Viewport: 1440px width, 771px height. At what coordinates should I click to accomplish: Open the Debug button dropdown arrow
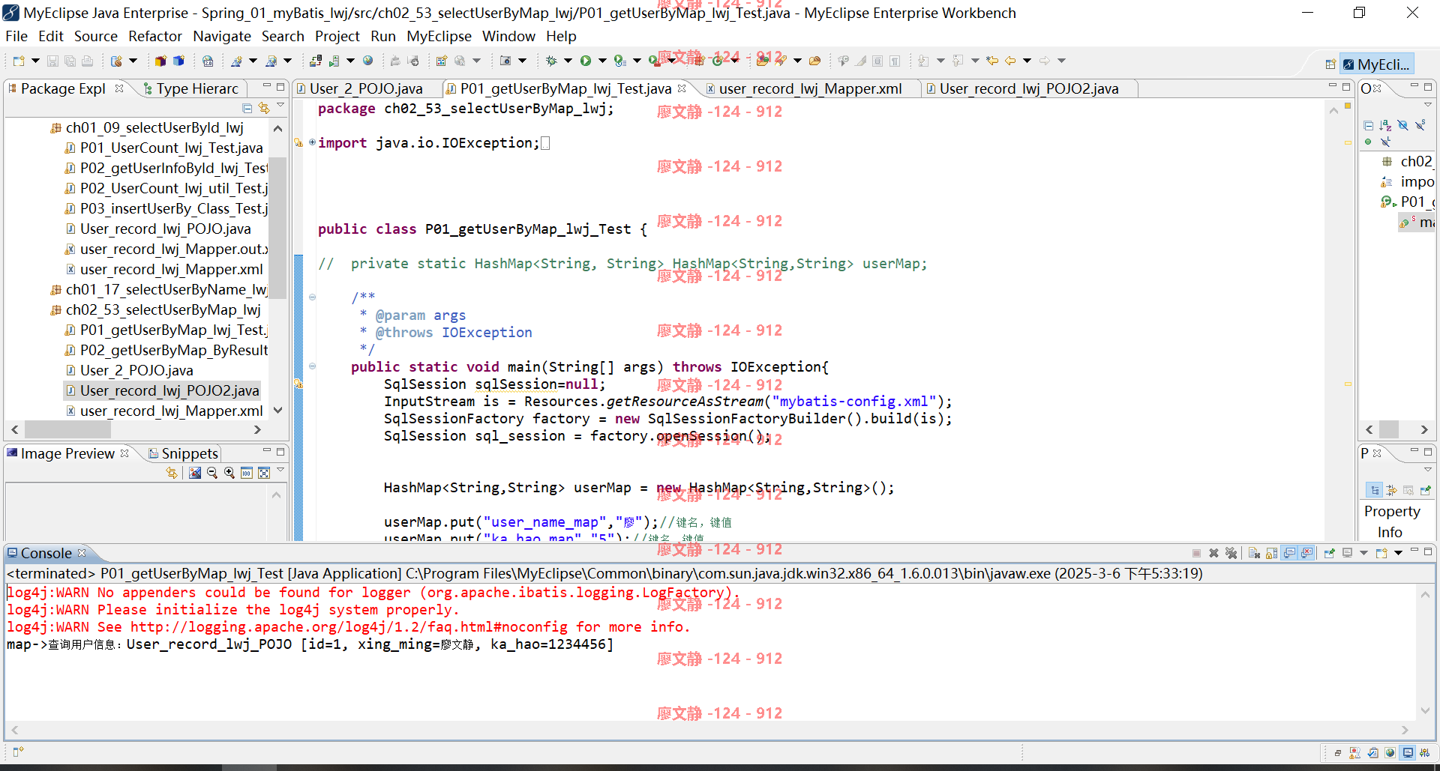point(568,61)
